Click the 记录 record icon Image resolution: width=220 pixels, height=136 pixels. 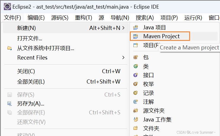pyautogui.click(x=135, y=93)
